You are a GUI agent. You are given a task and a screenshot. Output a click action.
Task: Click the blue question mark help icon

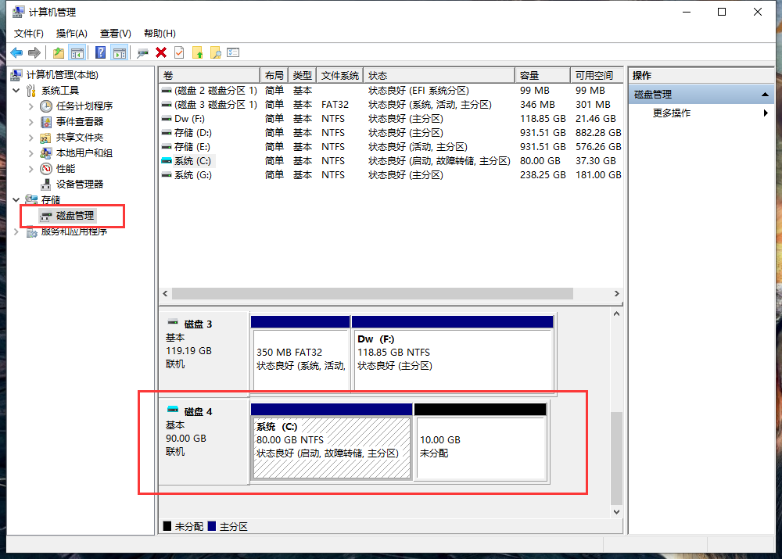pyautogui.click(x=100, y=52)
